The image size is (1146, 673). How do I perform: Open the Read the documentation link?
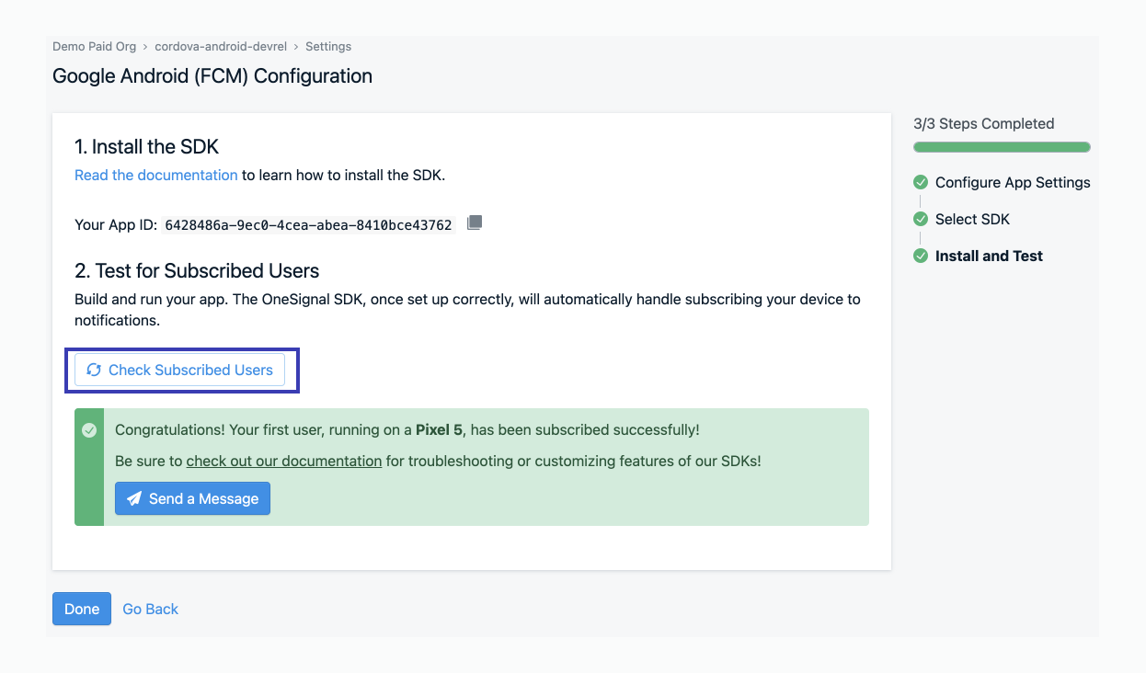point(155,175)
